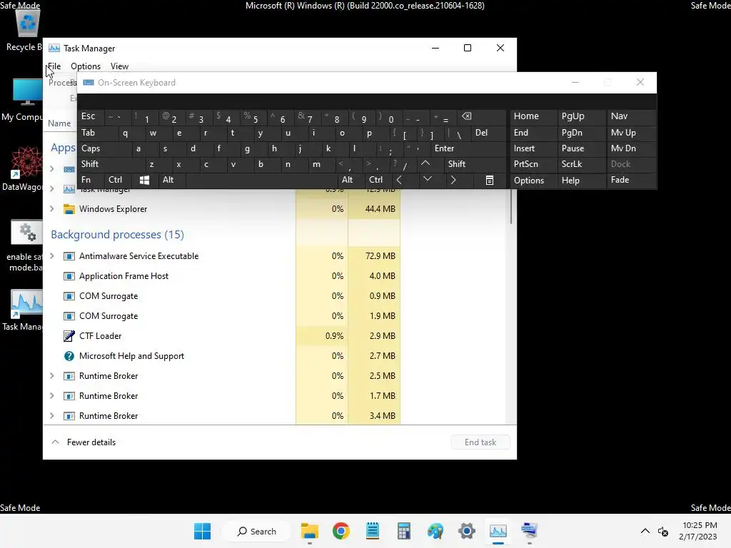The height and width of the screenshot is (548, 731).
Task: Click the taskbar Search box
Action: (257, 531)
